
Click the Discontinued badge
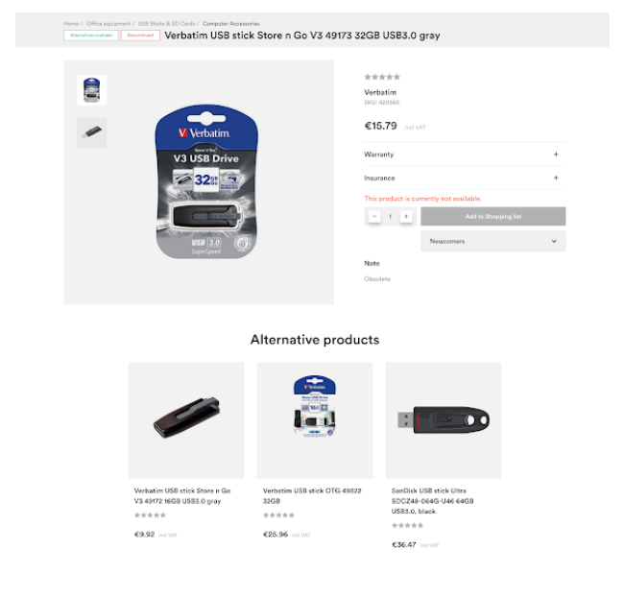tap(140, 36)
